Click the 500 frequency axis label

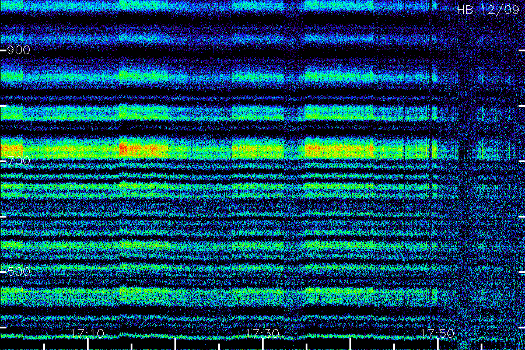[19, 272]
